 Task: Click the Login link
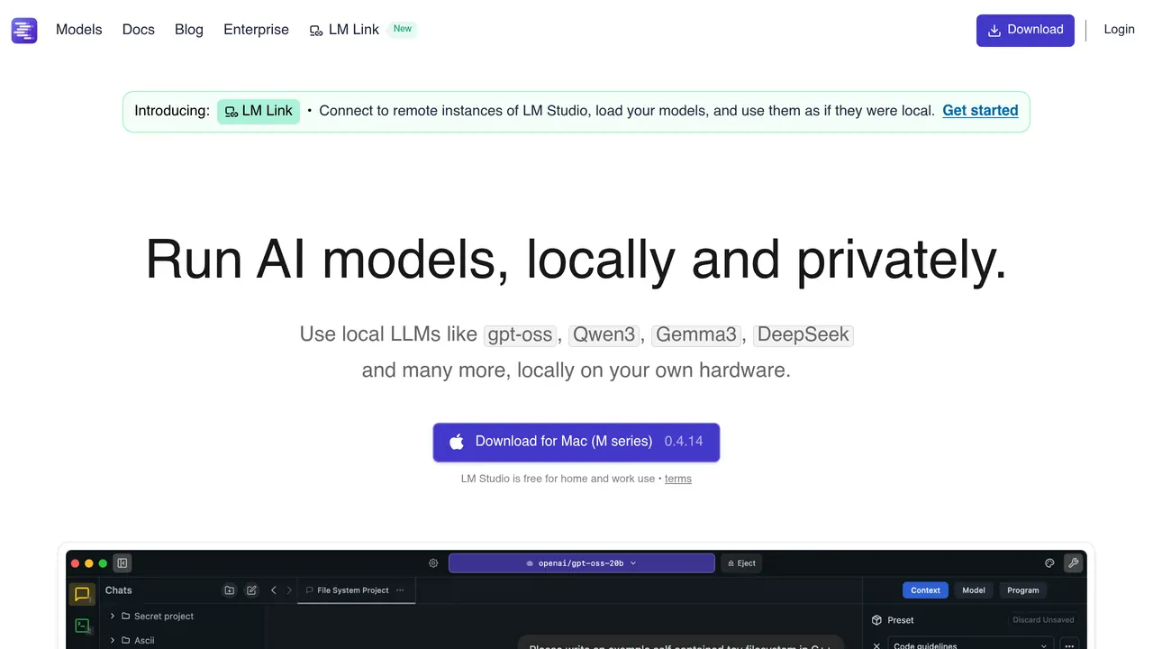click(1120, 30)
